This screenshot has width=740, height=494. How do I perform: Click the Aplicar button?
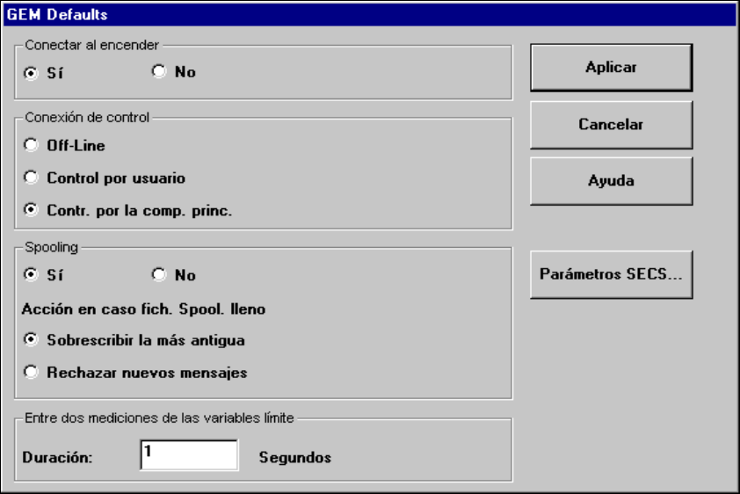click(611, 68)
